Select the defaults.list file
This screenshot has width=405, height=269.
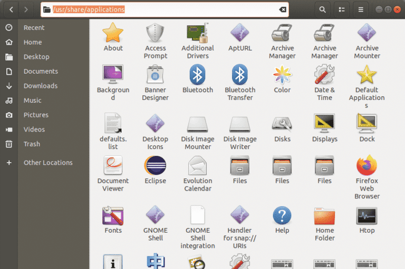coord(113,123)
